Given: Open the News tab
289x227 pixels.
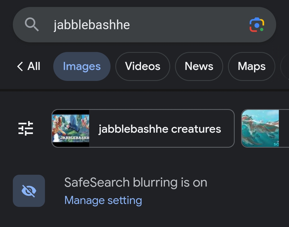Looking at the screenshot, I should click(199, 66).
